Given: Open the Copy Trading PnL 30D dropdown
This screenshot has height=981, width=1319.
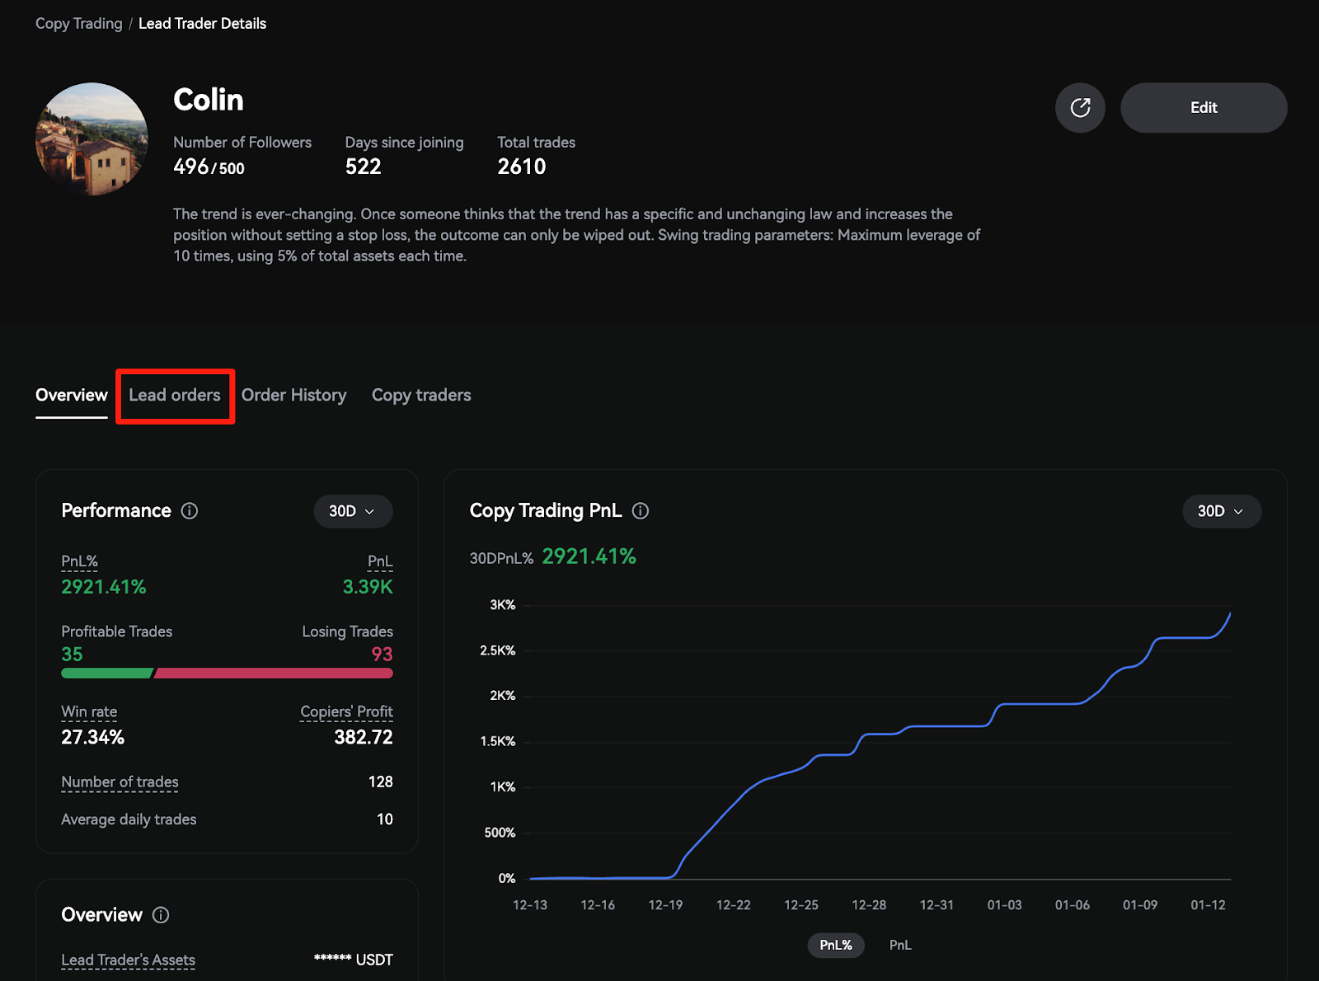Looking at the screenshot, I should [1221, 511].
